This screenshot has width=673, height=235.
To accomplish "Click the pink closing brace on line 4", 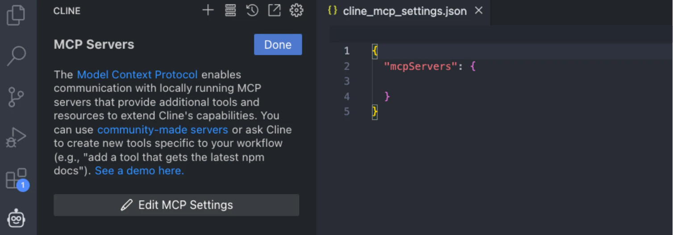I will click(387, 96).
